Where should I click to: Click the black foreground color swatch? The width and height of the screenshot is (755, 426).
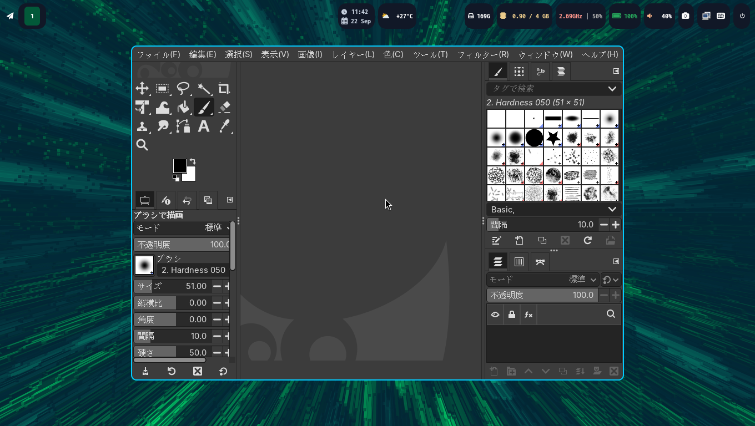coord(179,165)
